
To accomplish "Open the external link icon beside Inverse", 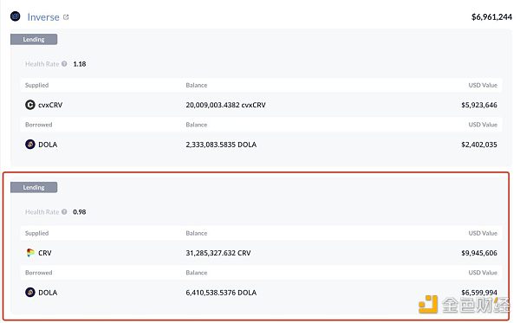I will tap(66, 17).
